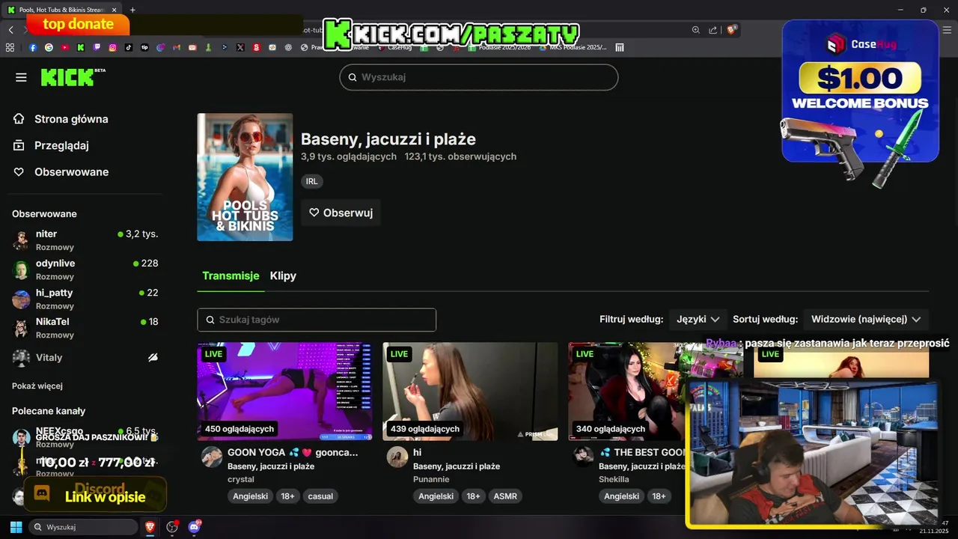958x539 pixels.
Task: Open Vitaly channel in followed list
Action: [85, 358]
